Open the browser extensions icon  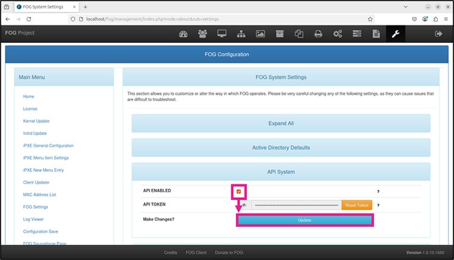click(x=435, y=19)
